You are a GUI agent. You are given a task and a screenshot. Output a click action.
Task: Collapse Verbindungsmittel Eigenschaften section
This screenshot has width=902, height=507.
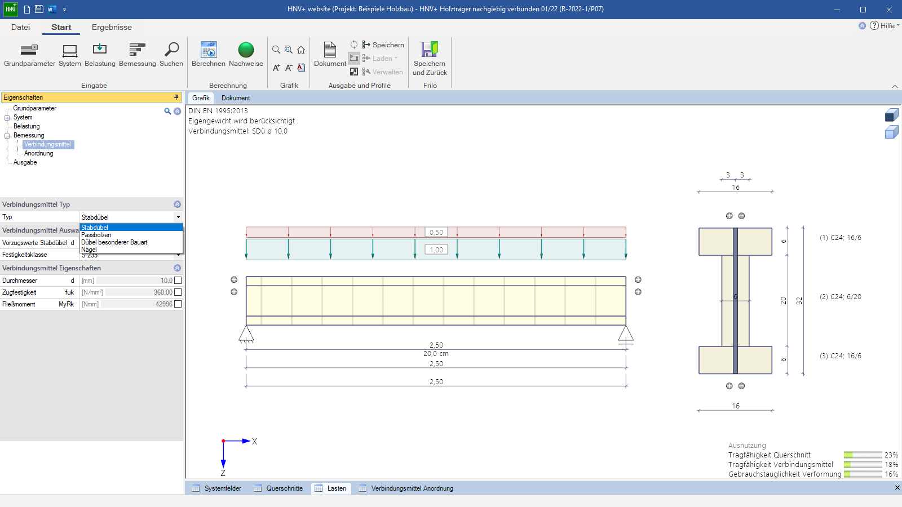tap(177, 268)
